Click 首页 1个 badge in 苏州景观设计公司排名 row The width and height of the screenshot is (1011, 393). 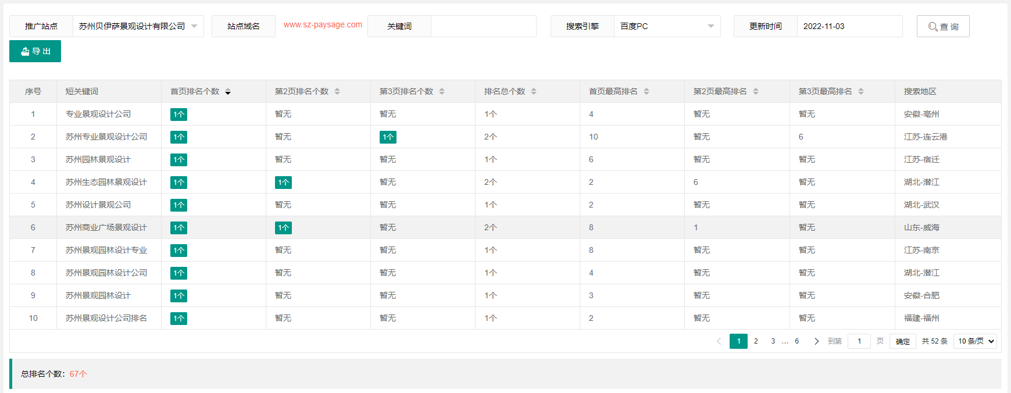click(x=178, y=319)
